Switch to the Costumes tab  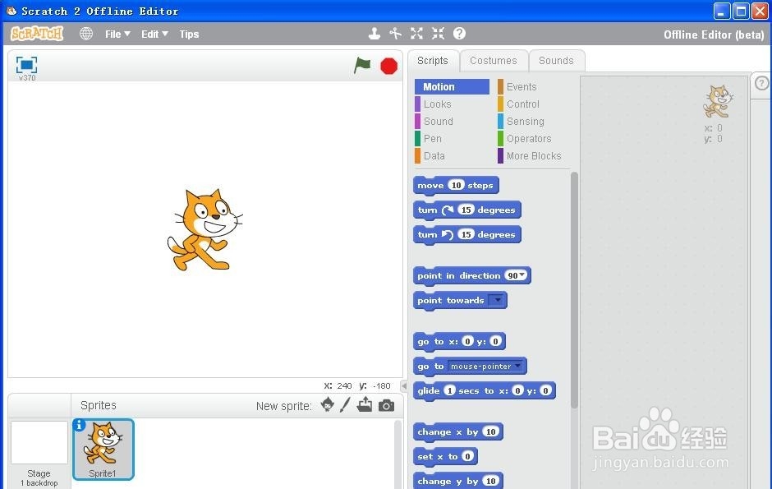point(494,61)
